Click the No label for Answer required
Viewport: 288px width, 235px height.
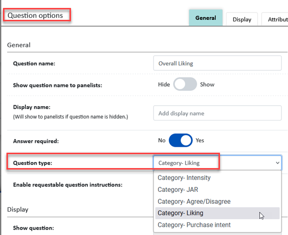click(x=162, y=140)
